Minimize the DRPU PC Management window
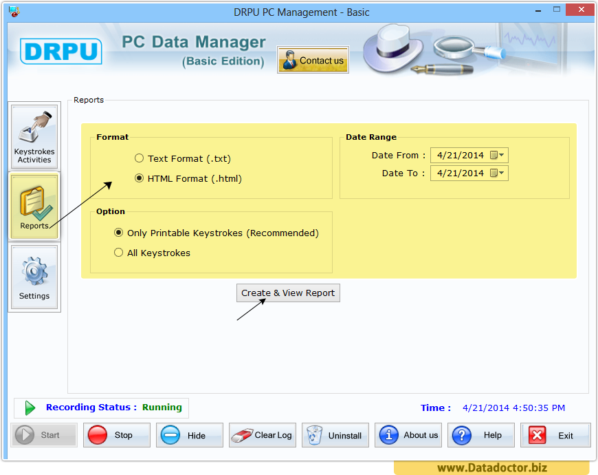Viewport: 598px width, 475px height. (x=538, y=11)
